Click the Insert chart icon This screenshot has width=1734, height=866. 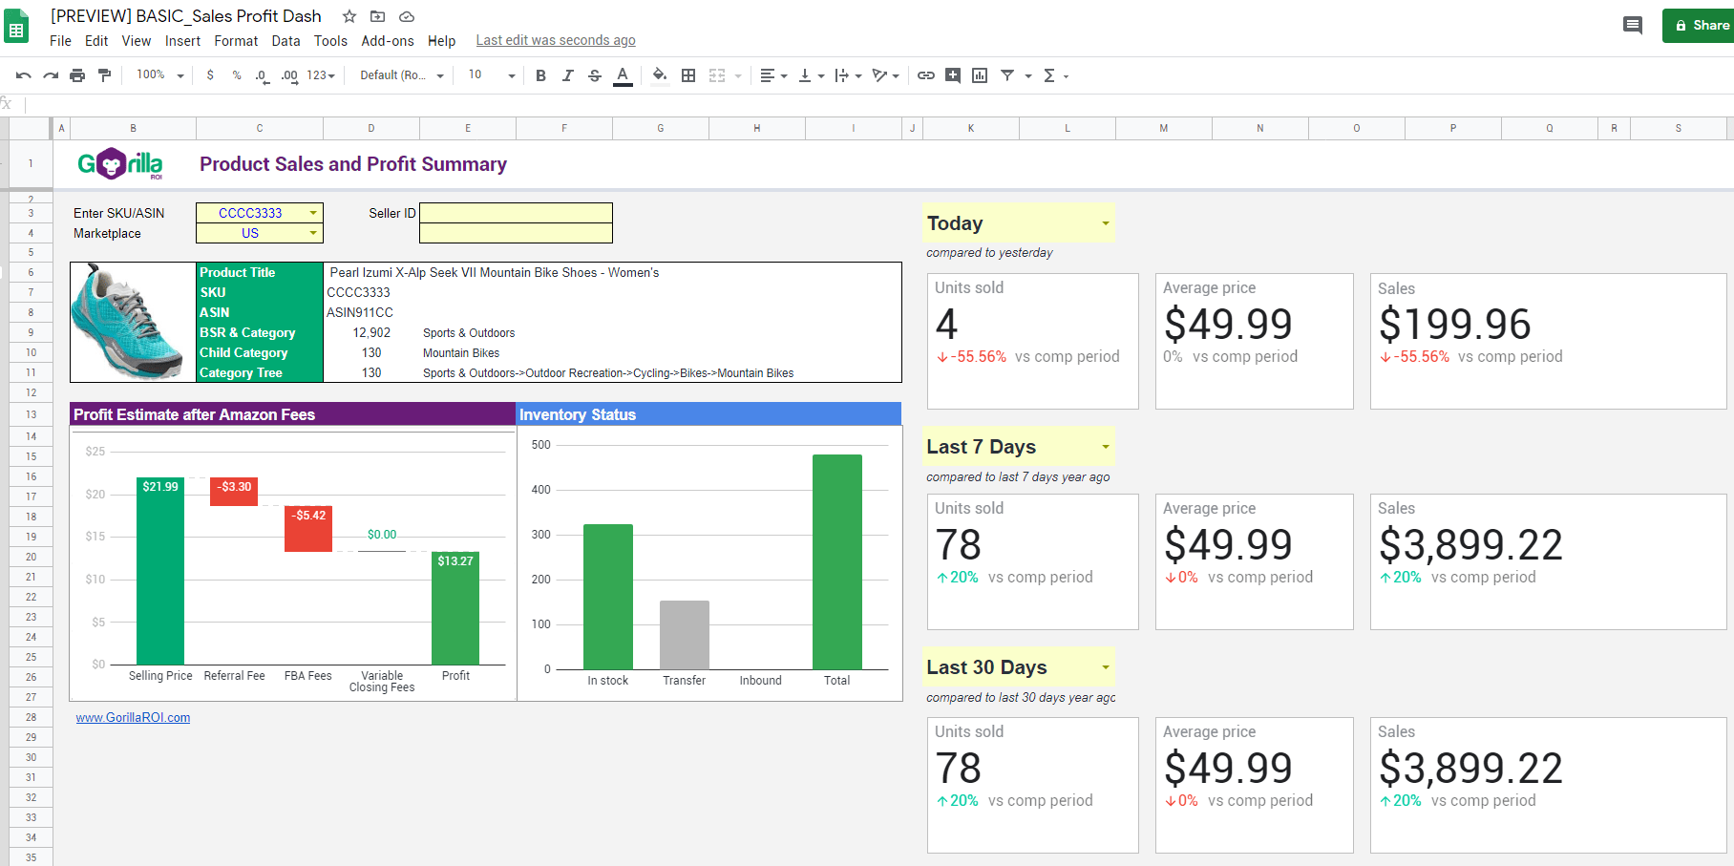(x=979, y=75)
